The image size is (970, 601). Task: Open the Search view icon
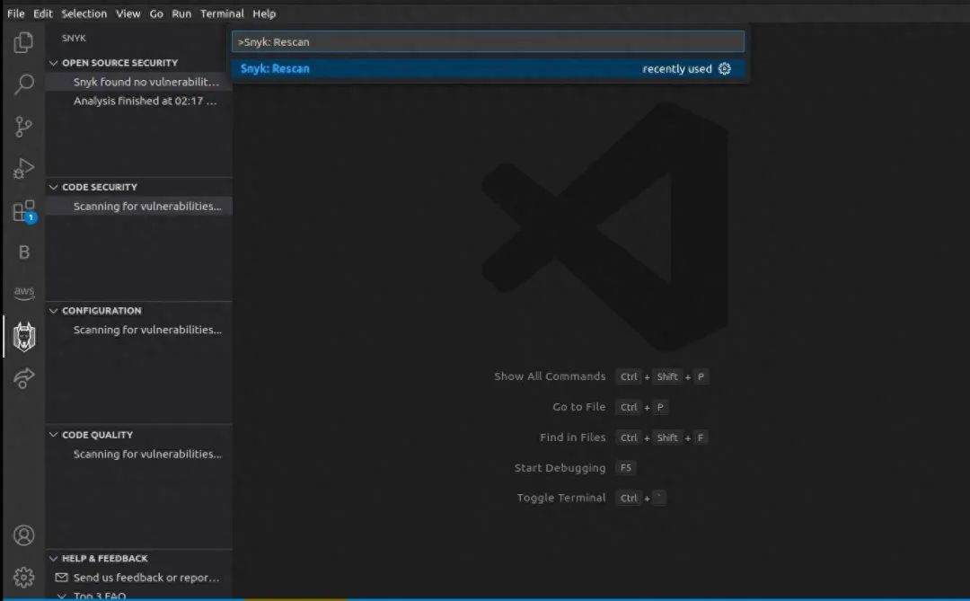point(23,84)
